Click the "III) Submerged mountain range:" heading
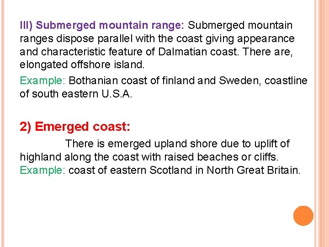The height and width of the screenshot is (247, 329). click(x=102, y=25)
